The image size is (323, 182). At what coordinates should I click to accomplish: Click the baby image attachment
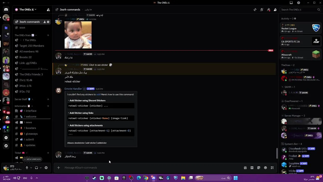78,35
